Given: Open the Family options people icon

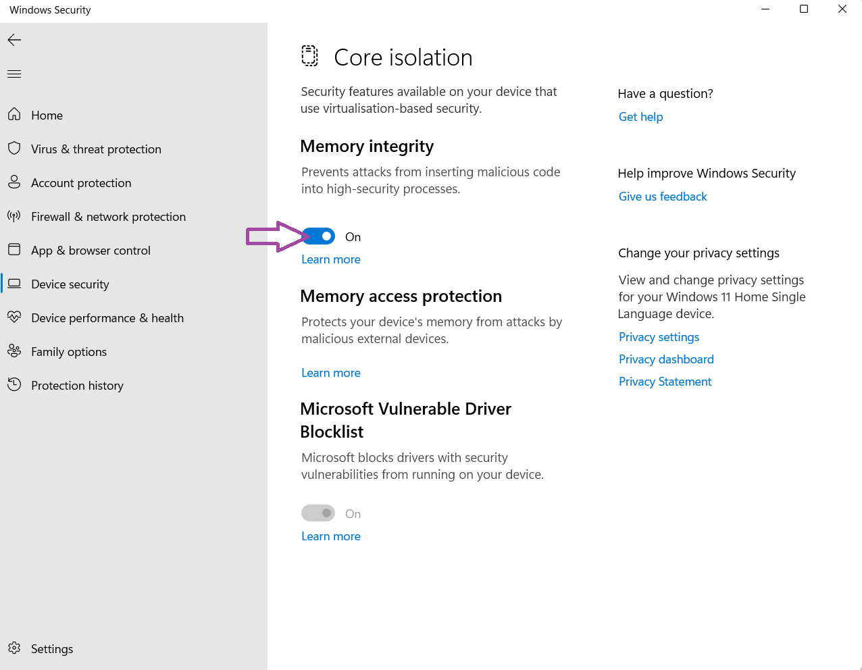Looking at the screenshot, I should point(14,351).
